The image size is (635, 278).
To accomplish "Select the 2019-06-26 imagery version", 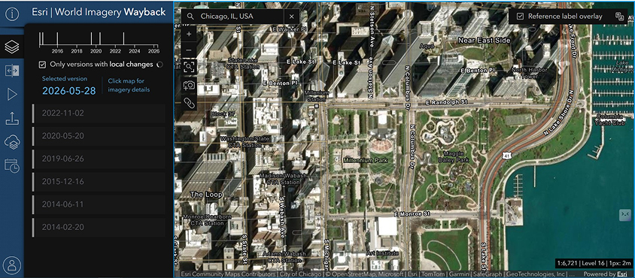I will tap(99, 159).
